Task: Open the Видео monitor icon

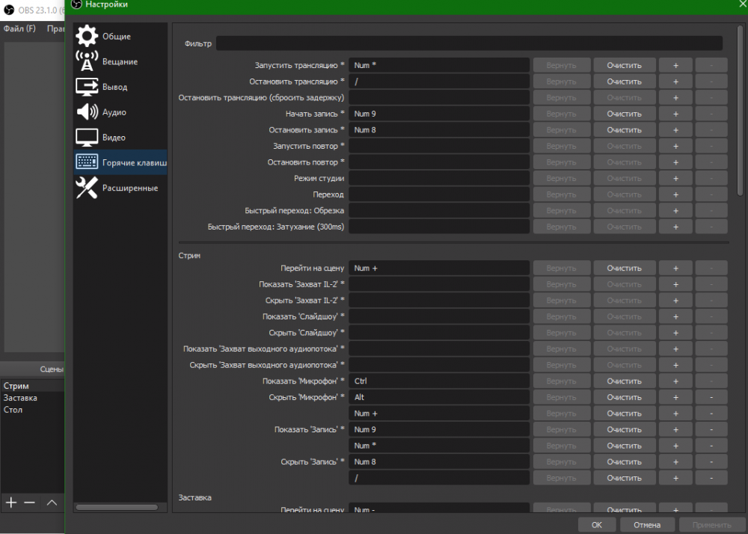Action: pos(87,138)
